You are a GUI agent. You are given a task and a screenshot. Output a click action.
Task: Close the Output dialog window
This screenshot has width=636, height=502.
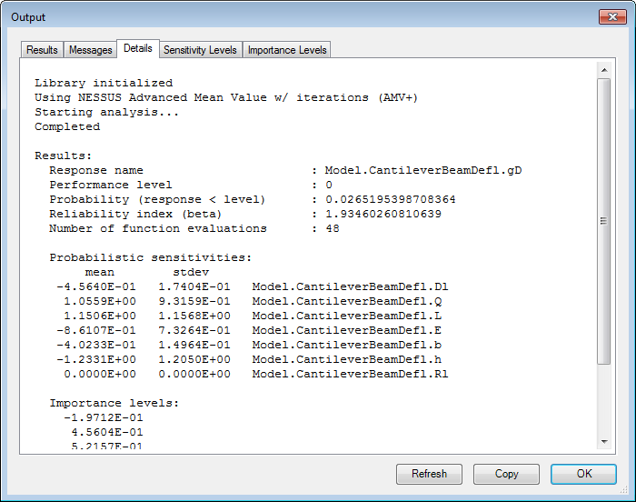click(x=611, y=17)
